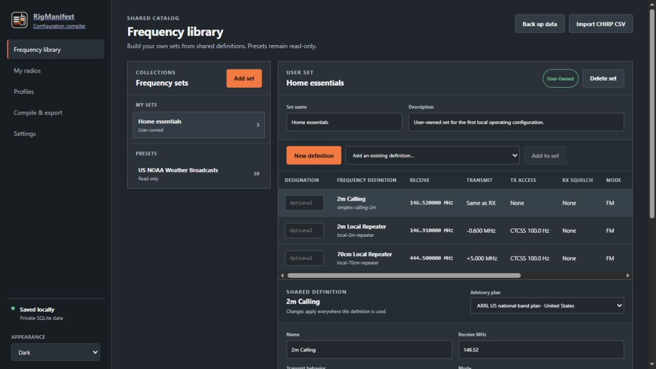Select US NOAA Weather Broadcasts preset
This screenshot has height=369, width=656.
[199, 174]
